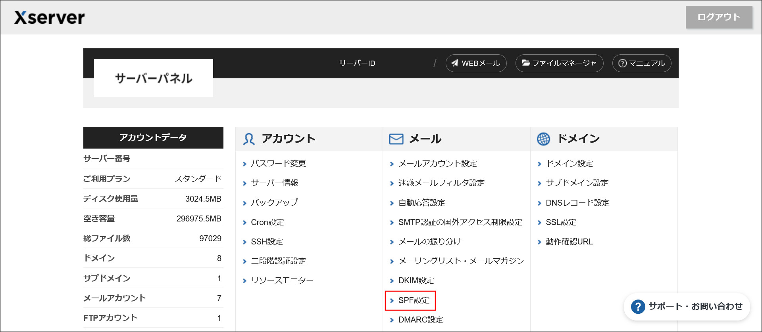Click the folder icon in ファイルマネージャ
Image resolution: width=762 pixels, height=332 pixels.
point(526,63)
